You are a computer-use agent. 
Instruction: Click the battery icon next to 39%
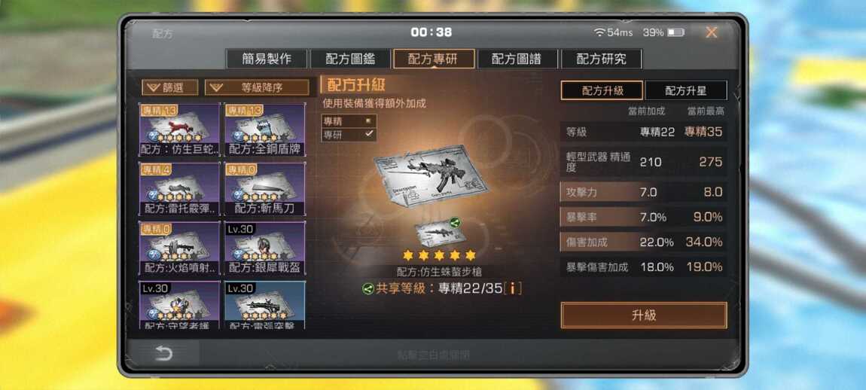675,32
